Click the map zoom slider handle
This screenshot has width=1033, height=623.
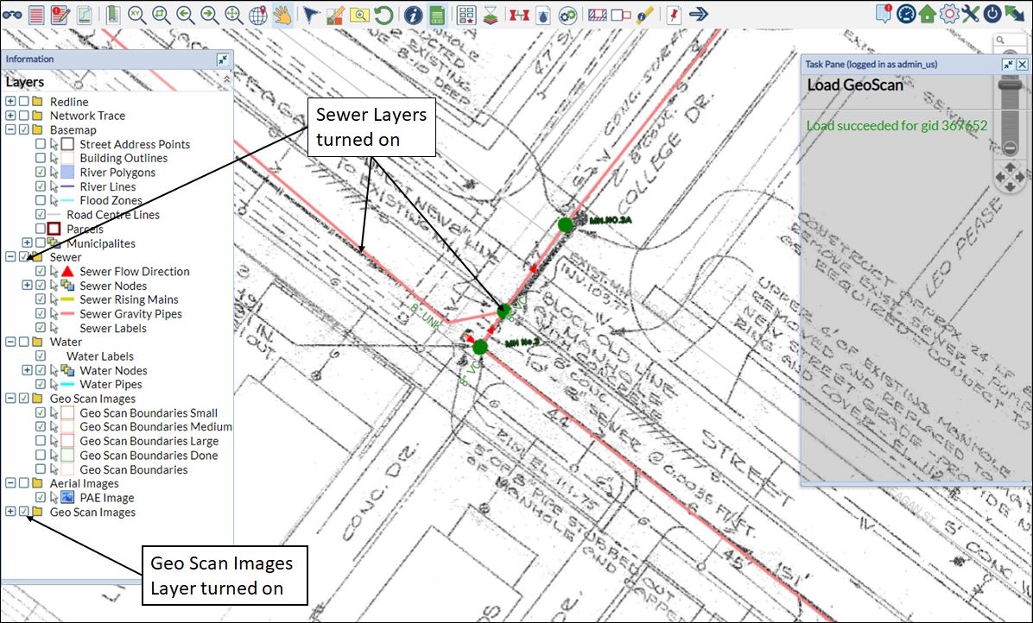1008,85
